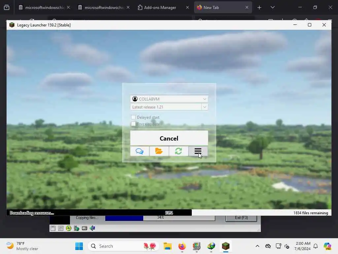
Task: Click the Exit (F3) button in background window
Action: [241, 218]
